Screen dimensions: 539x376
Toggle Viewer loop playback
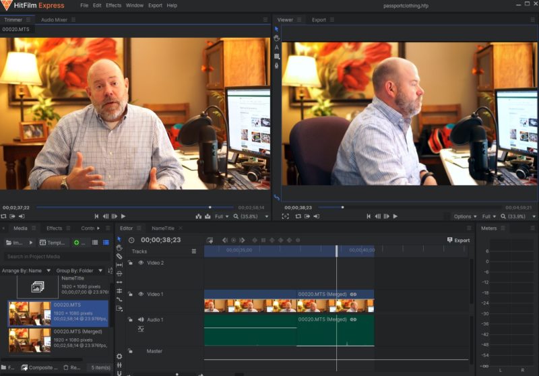[x=298, y=216]
